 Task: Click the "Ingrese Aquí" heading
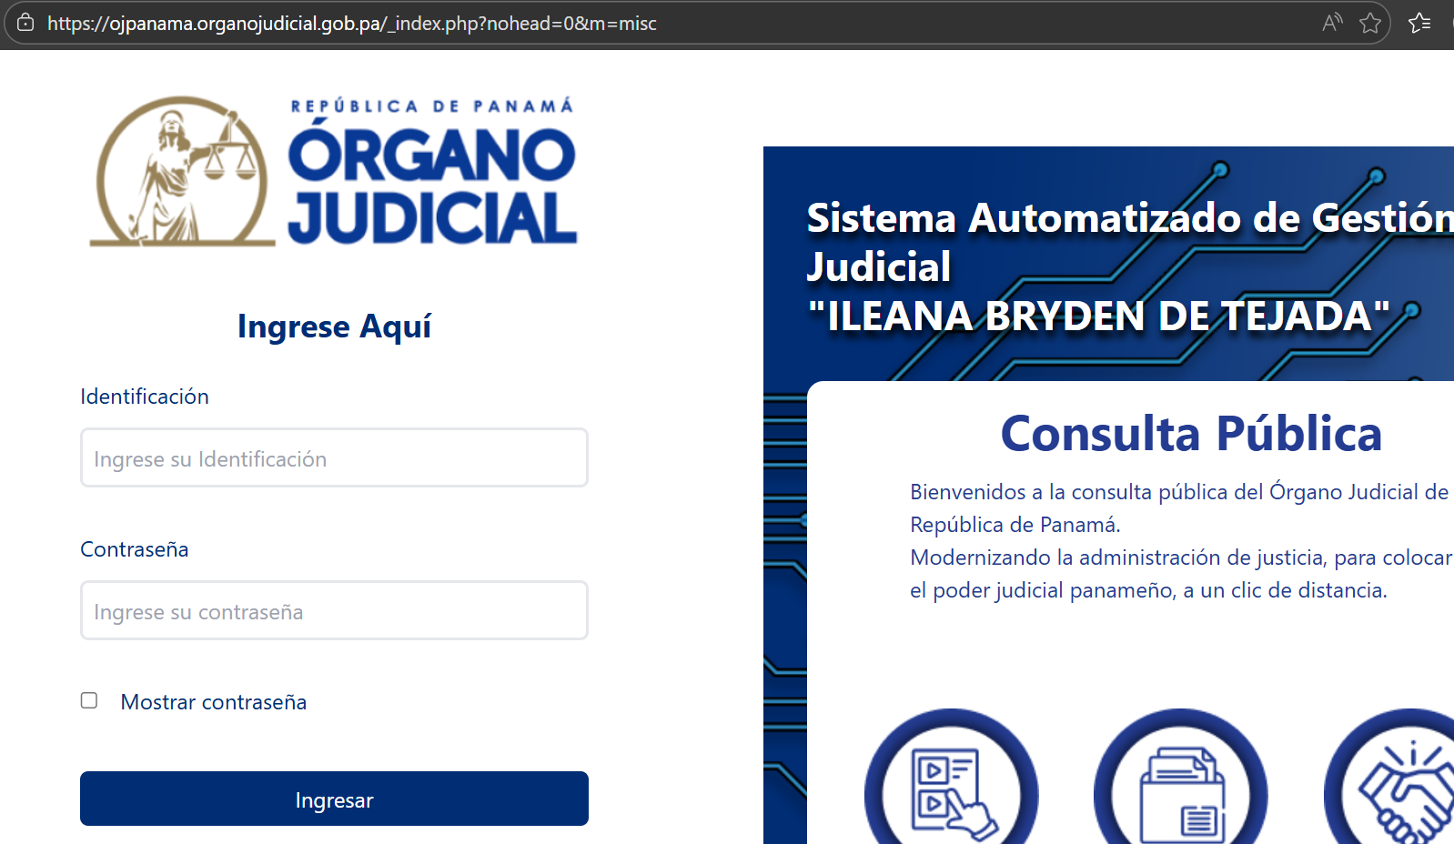click(334, 327)
